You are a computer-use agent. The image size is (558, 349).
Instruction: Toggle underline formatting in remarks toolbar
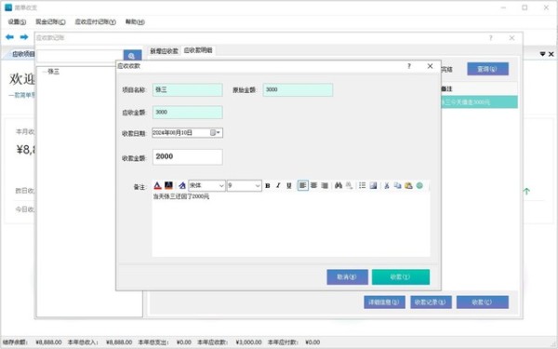(x=289, y=185)
